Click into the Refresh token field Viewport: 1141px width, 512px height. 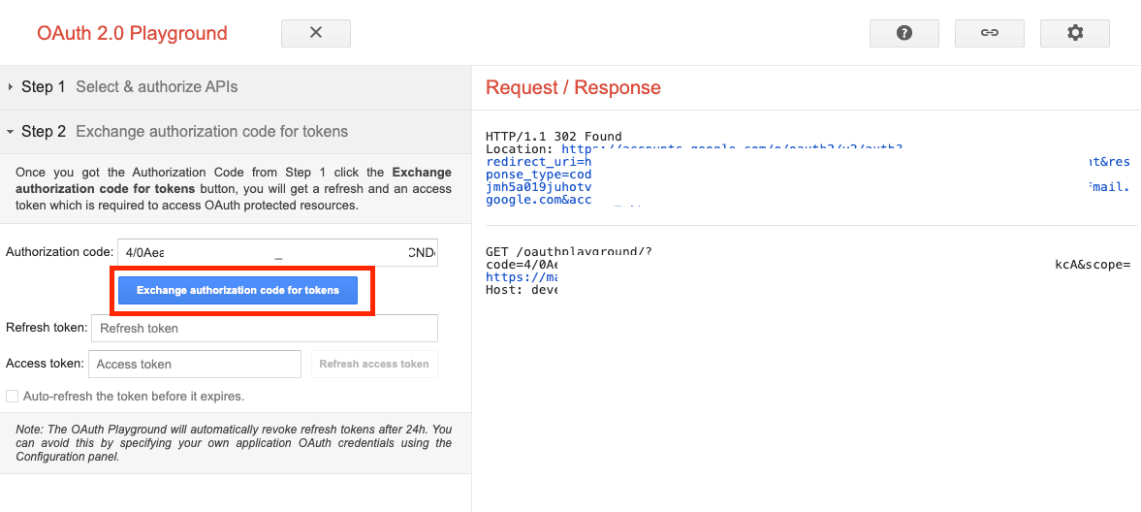coord(264,329)
